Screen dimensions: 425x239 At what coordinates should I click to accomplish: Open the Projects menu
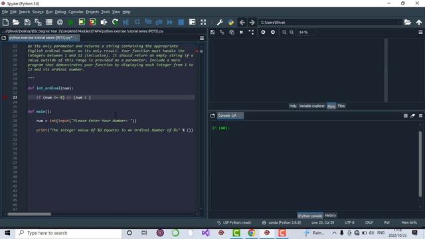click(92, 12)
